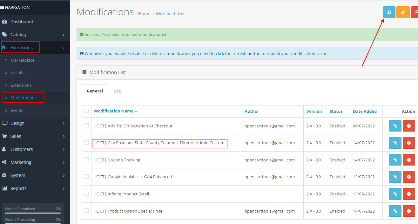Sort by Modification Name column header
Screen dimensions: 418x224
[x=116, y=111]
